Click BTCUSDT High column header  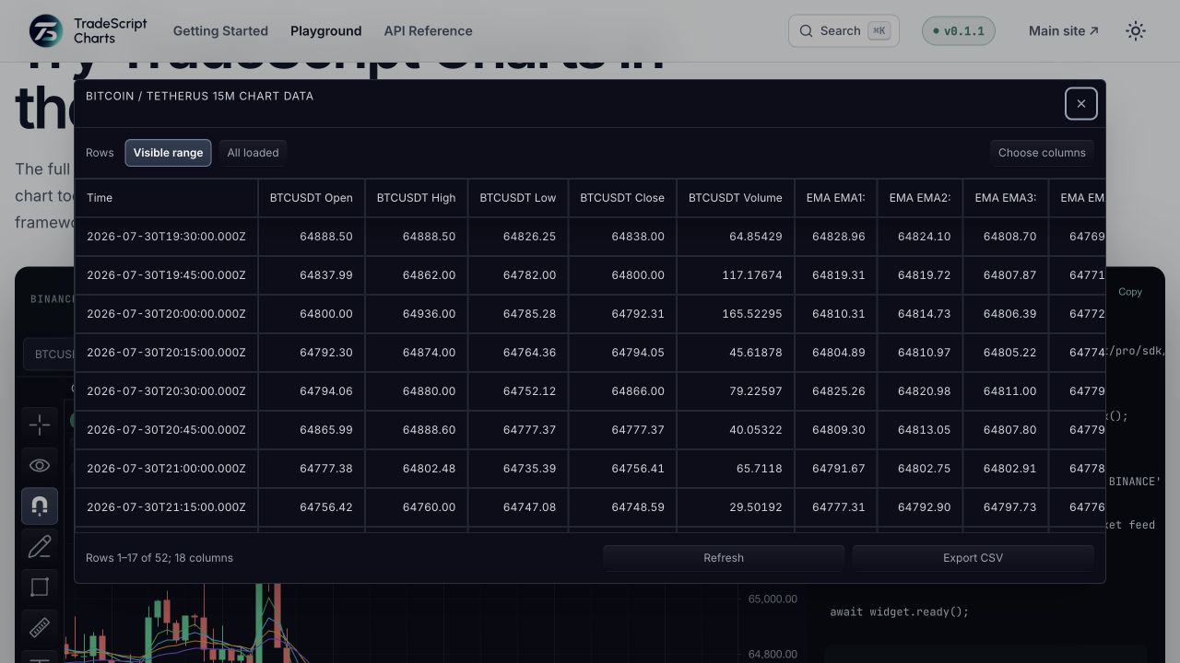tap(417, 198)
